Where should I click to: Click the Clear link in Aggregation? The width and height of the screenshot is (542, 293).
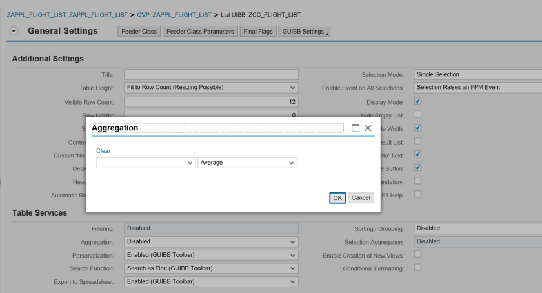(x=103, y=151)
